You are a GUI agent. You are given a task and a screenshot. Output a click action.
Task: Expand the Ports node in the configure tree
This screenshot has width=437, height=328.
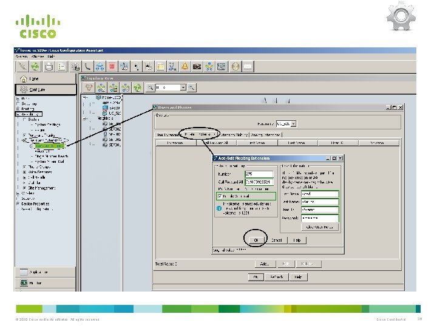[x=18, y=98]
